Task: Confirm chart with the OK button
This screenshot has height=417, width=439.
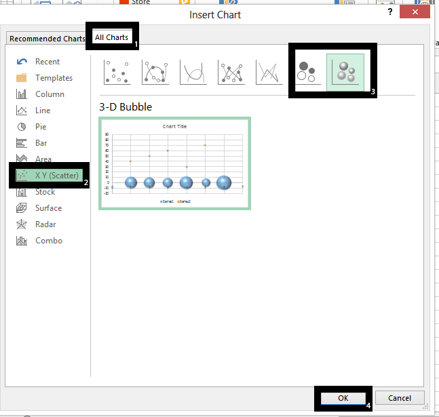Action: 343,398
